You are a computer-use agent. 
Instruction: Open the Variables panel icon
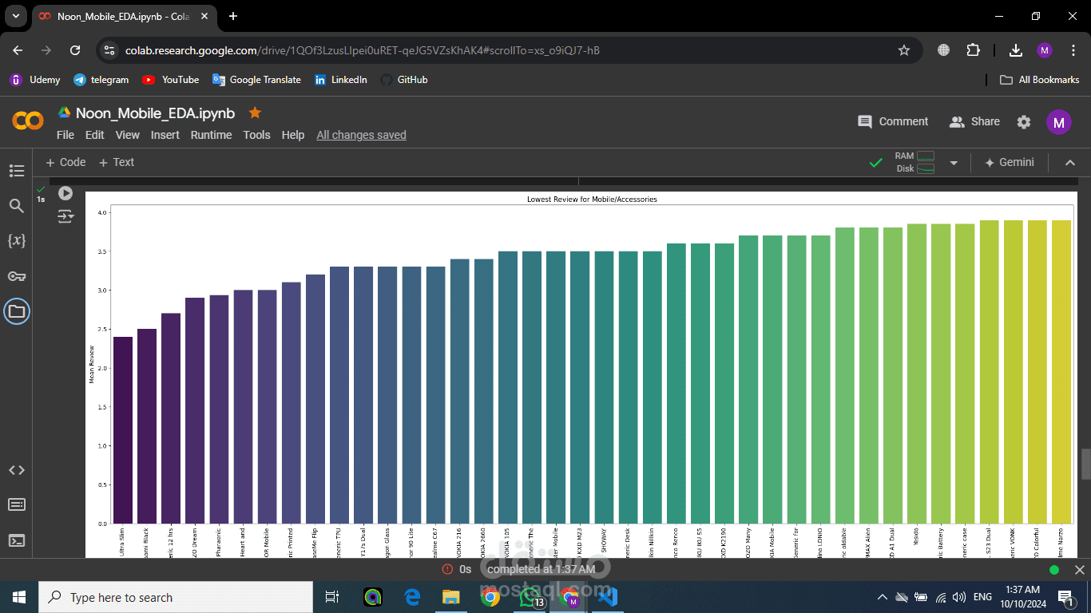coord(17,240)
